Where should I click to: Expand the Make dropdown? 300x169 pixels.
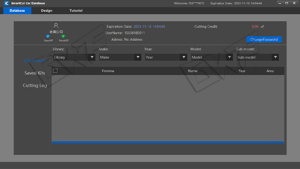[120, 57]
